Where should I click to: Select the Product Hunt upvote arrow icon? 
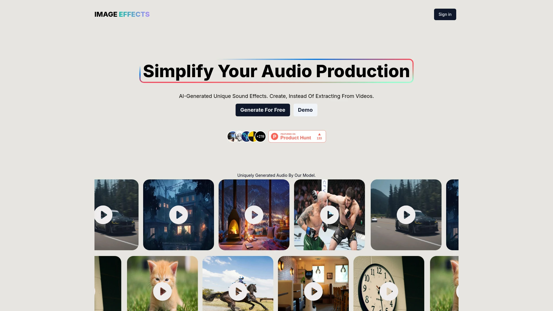click(319, 134)
